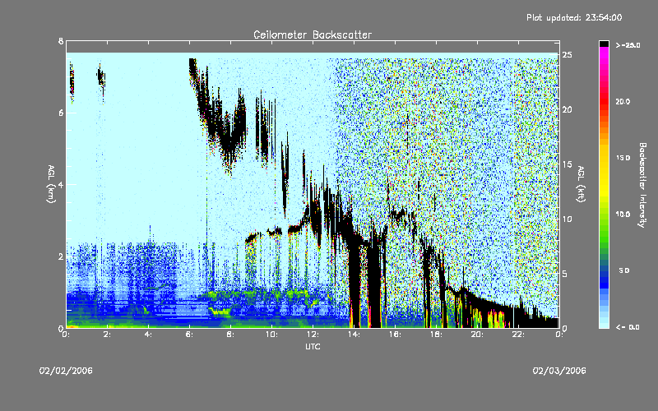The width and height of the screenshot is (658, 411).
Task: Pick the black top segment of colorbar
Action: [604, 44]
